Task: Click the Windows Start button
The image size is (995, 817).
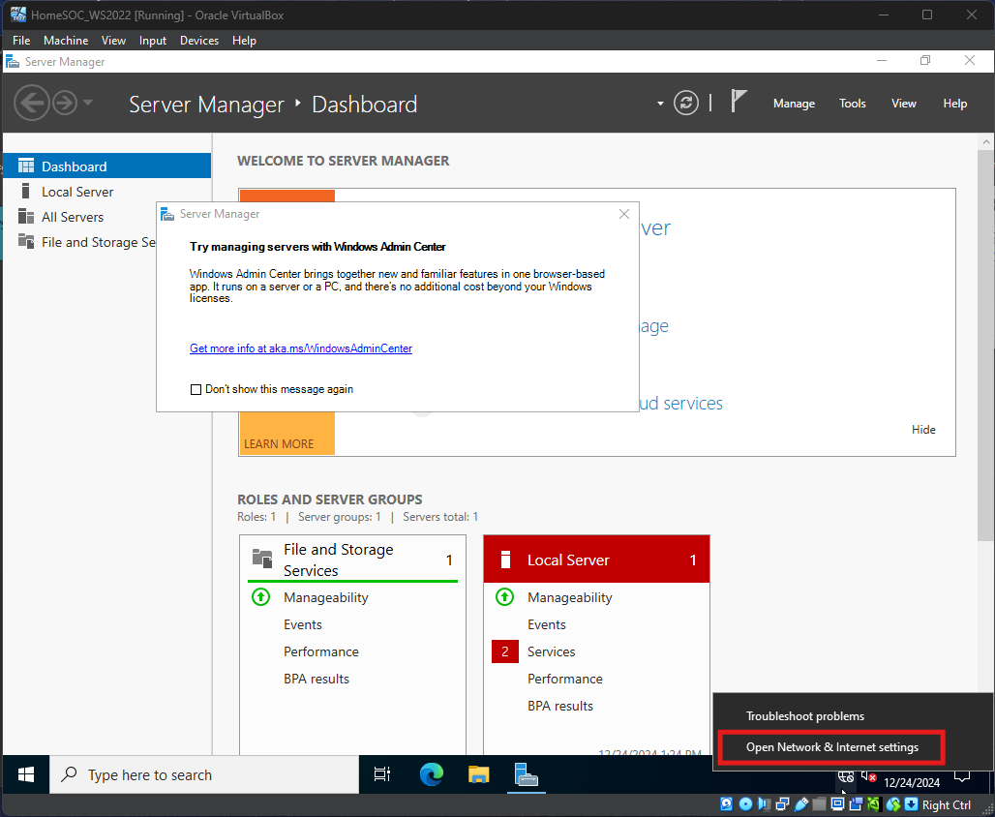Action: pyautogui.click(x=26, y=774)
